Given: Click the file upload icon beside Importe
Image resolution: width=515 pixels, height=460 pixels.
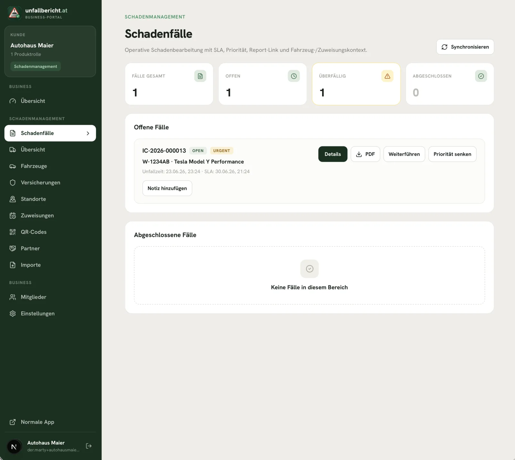Looking at the screenshot, I should point(13,265).
